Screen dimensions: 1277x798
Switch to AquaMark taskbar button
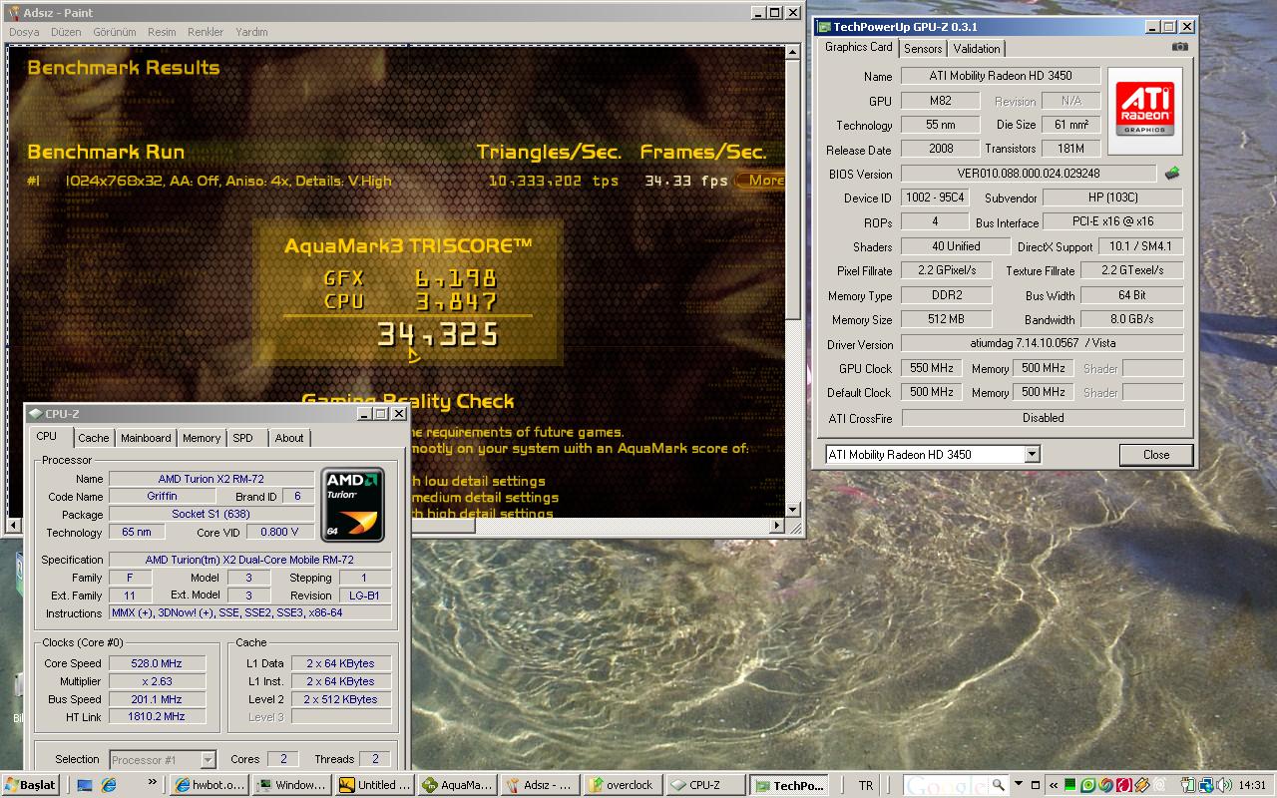click(x=456, y=785)
